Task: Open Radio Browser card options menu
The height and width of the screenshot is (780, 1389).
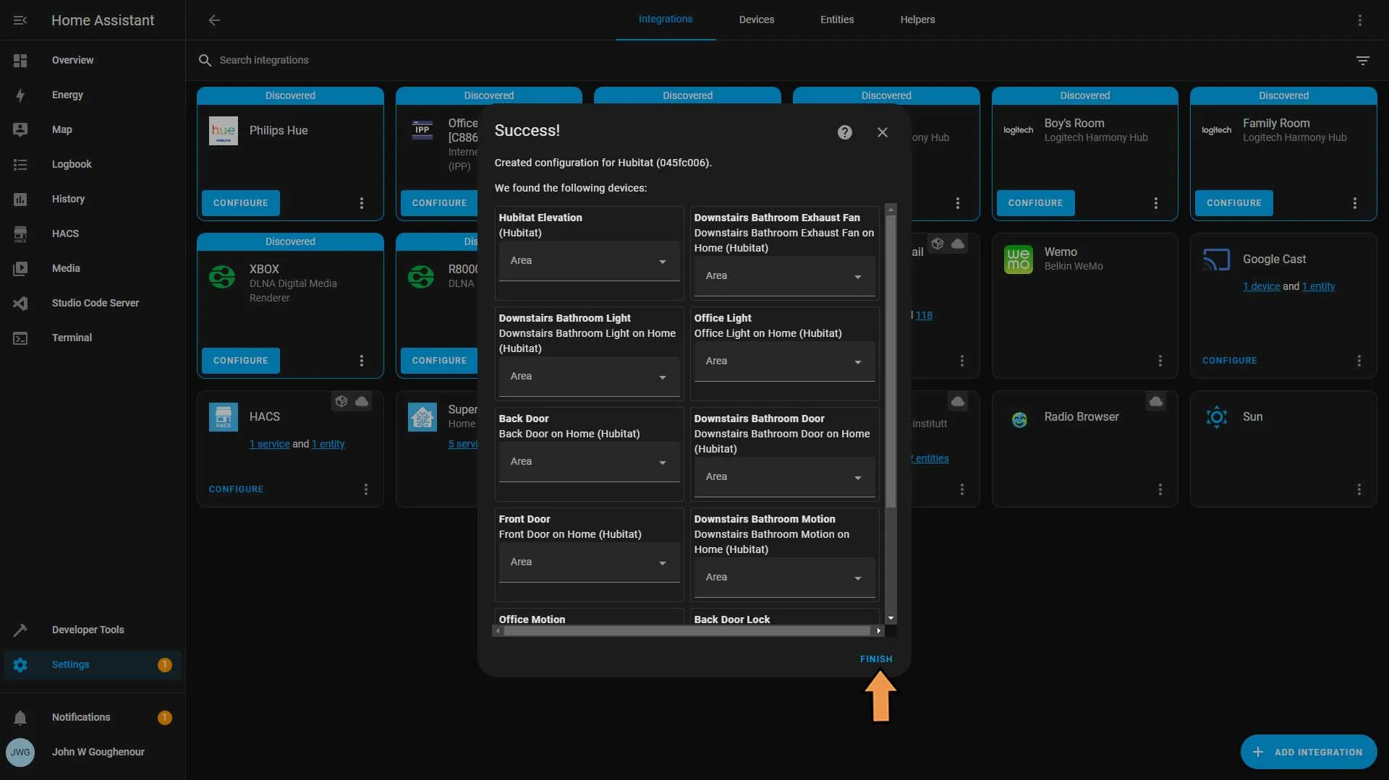Action: point(1160,489)
